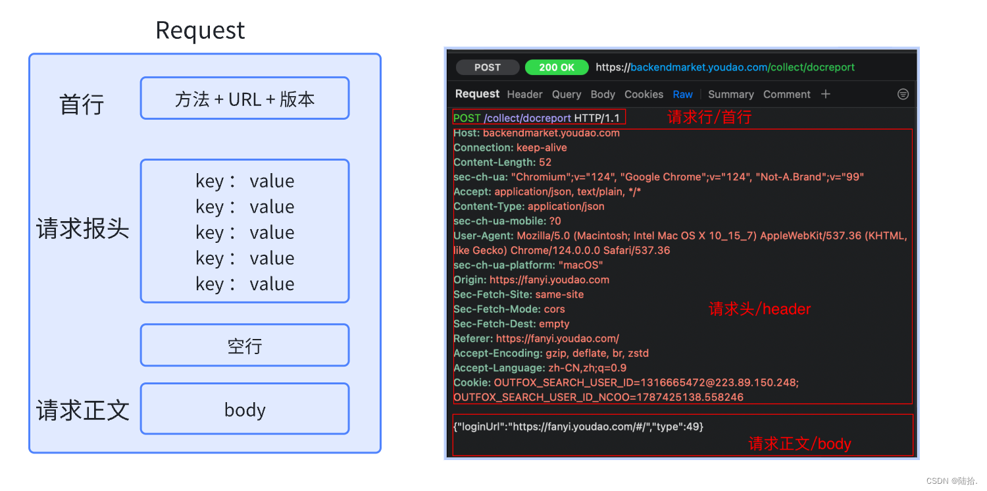Click the 'Accept-Encoding: gzip, deflate, br, zstd' line
Viewport: 987px width, 491px height.
[x=551, y=353]
